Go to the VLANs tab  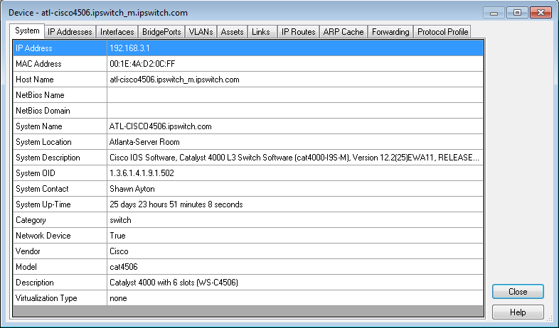pos(201,32)
